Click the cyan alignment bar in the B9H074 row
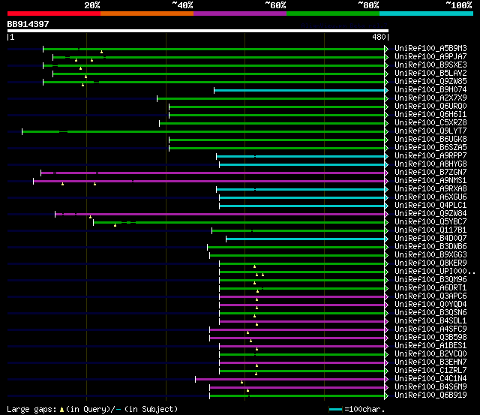 point(299,90)
